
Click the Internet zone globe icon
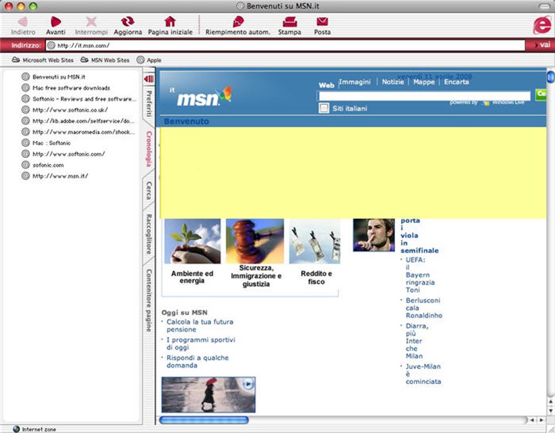[16, 429]
